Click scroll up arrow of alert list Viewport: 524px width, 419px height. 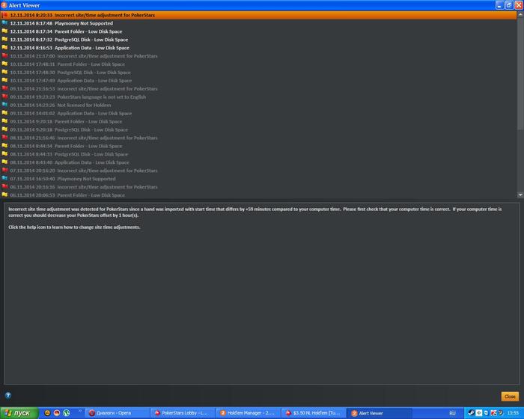[520, 14]
